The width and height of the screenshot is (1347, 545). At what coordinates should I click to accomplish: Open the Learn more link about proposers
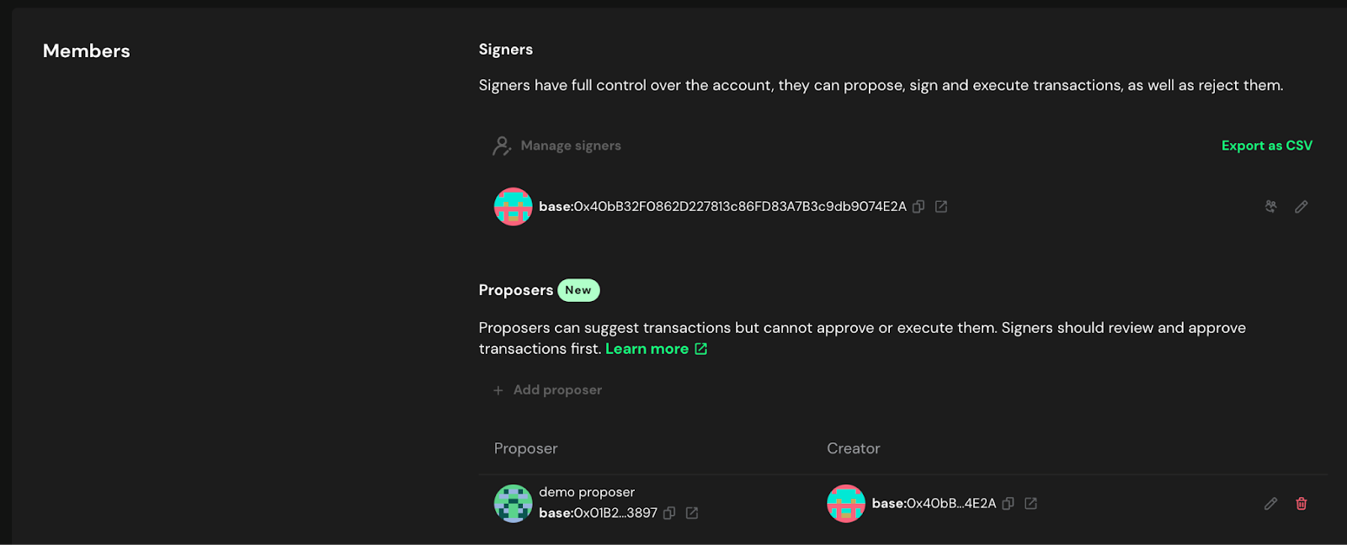(648, 348)
